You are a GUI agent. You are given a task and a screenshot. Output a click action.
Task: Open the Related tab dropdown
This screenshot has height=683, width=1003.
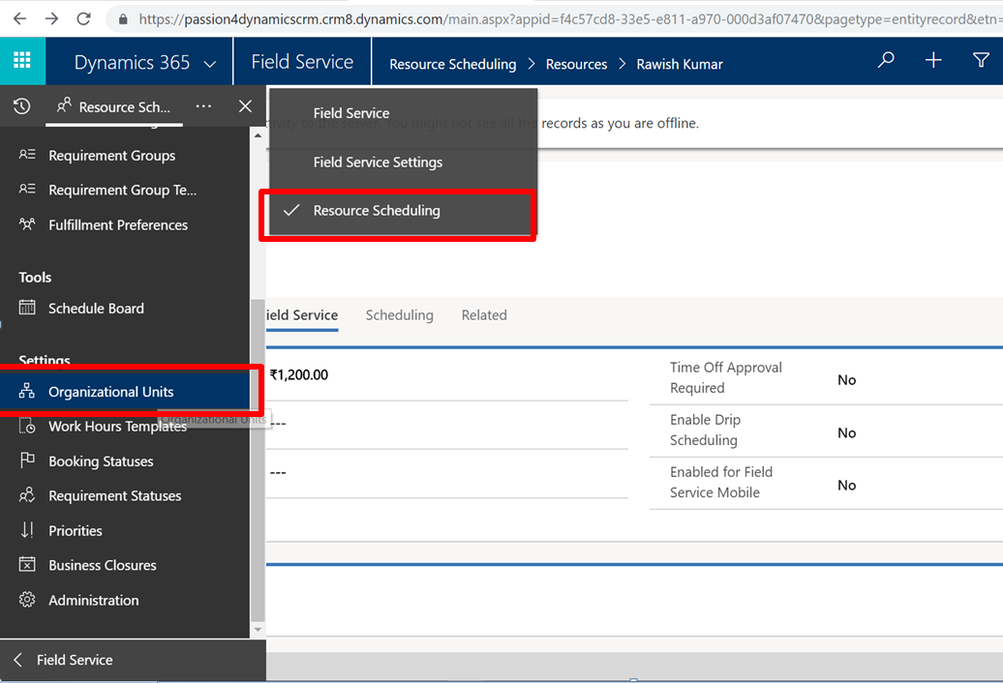pyautogui.click(x=484, y=315)
